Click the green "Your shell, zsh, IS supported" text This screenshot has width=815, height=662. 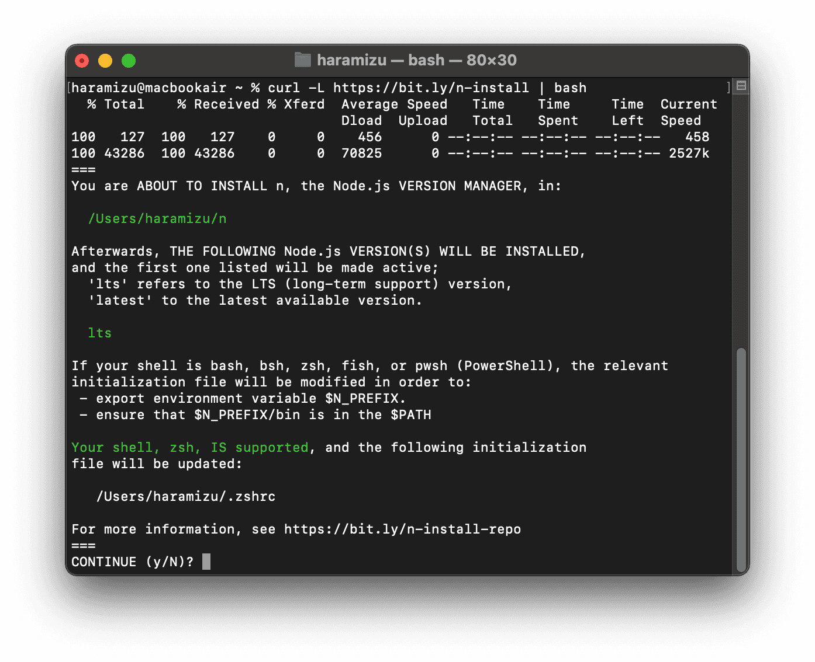click(x=189, y=448)
